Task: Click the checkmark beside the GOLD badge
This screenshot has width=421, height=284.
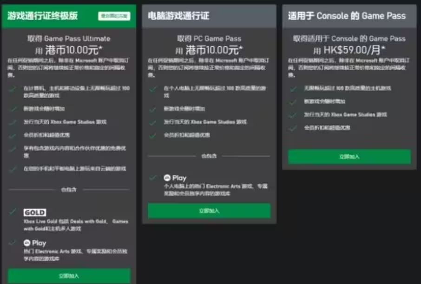Action: [13, 212]
